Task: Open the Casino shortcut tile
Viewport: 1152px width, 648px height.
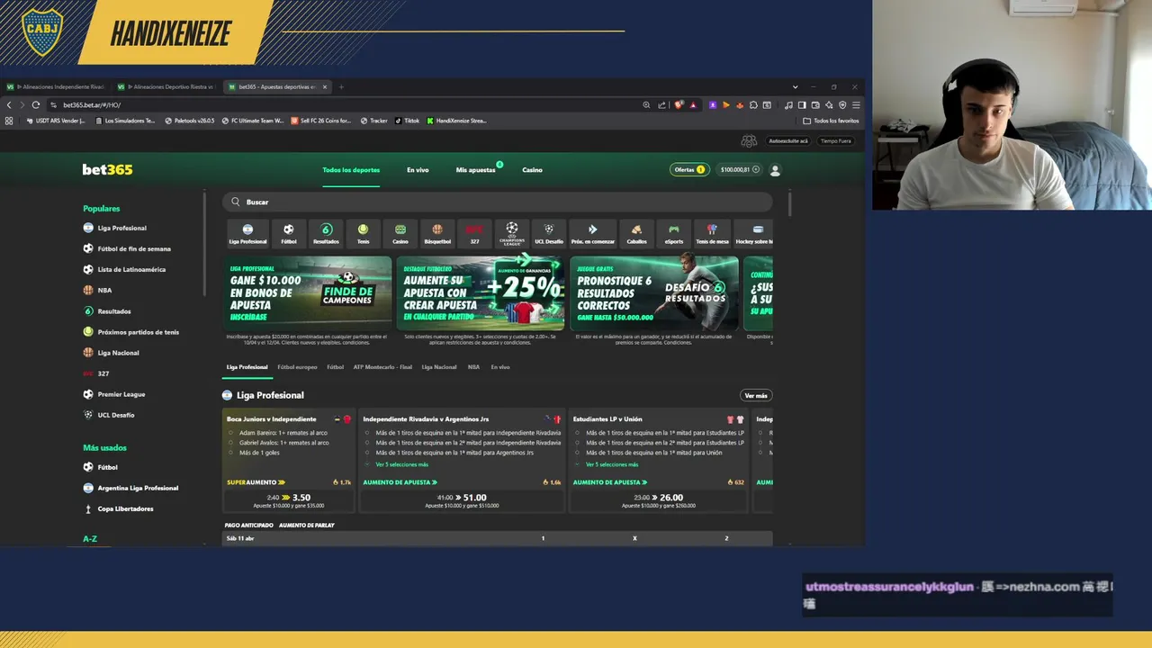Action: pos(400,233)
